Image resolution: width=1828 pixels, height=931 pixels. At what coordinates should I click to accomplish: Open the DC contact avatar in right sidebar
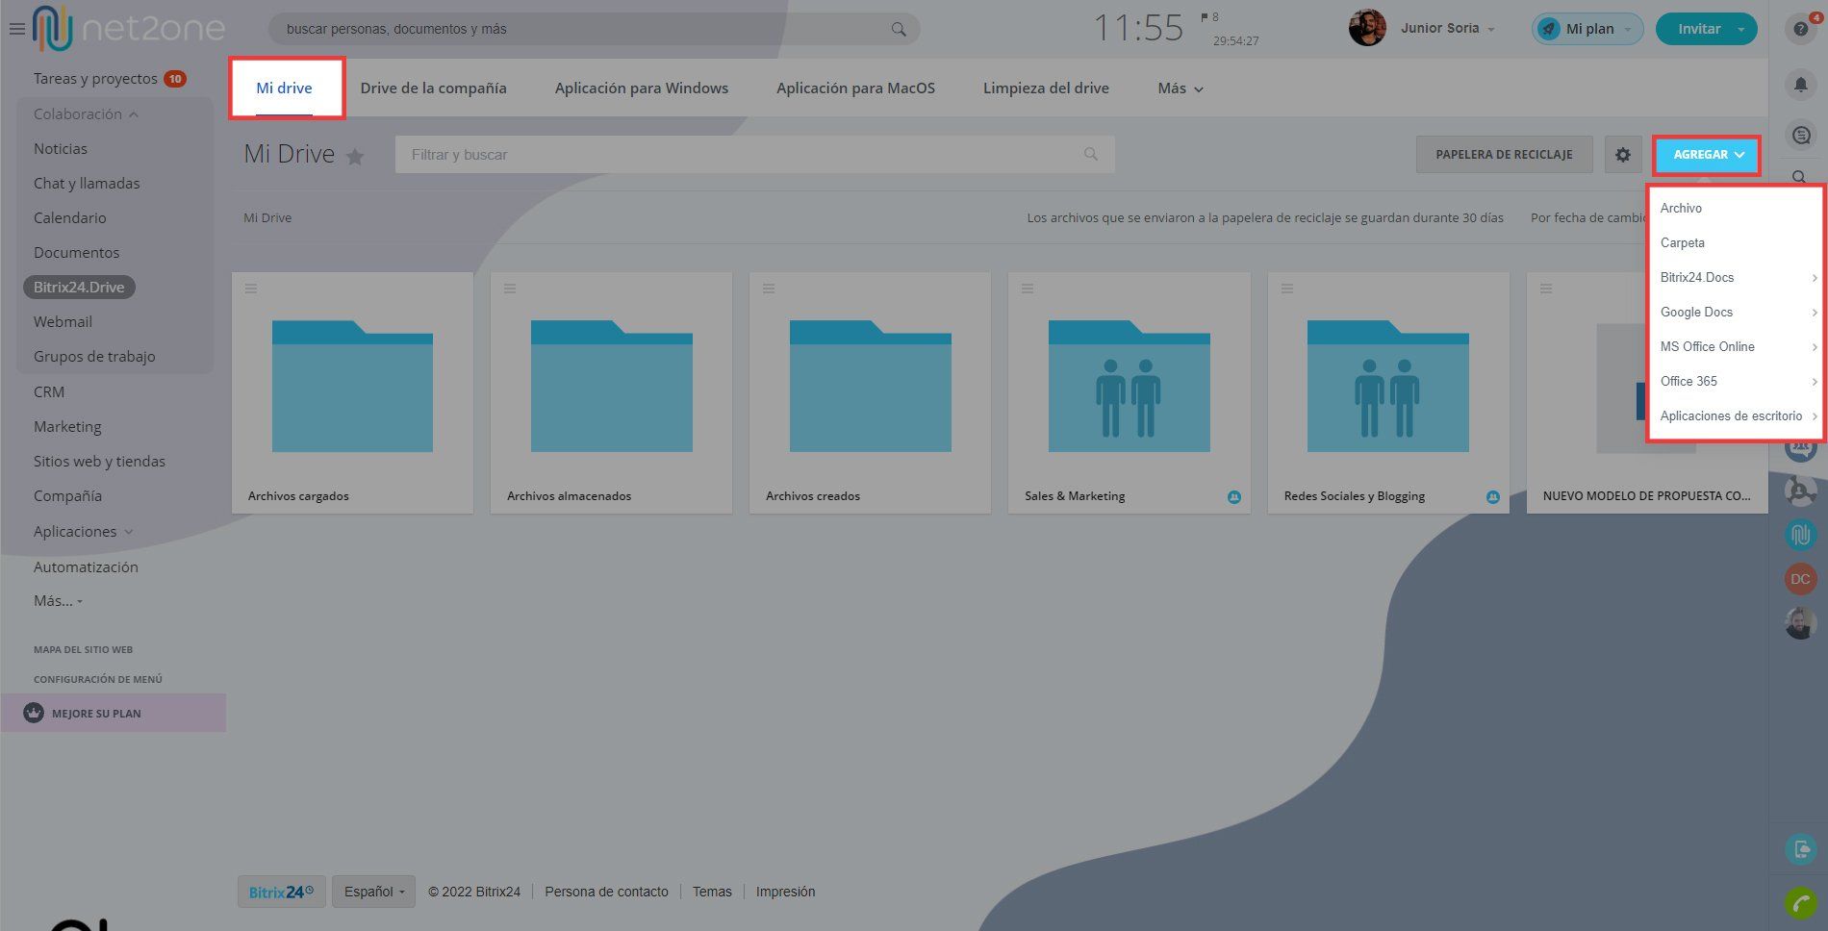tap(1800, 579)
